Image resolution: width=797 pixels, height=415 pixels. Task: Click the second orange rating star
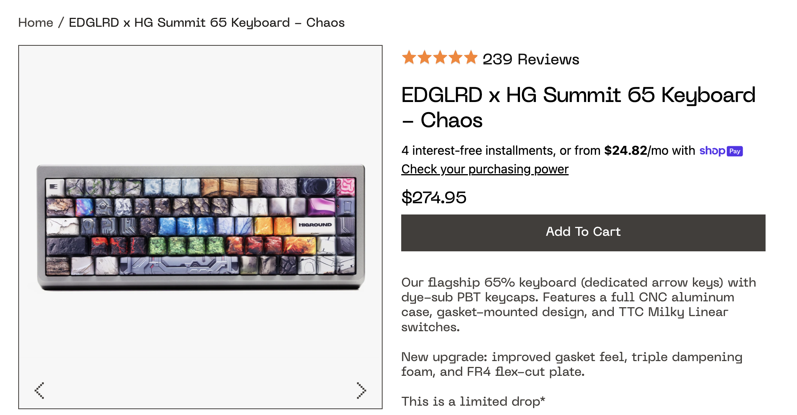point(424,58)
